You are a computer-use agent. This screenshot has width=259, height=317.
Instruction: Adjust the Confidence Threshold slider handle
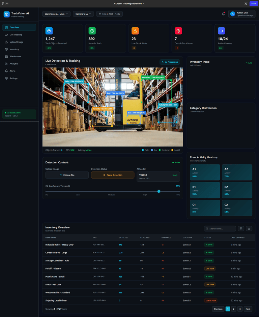pyautogui.click(x=159, y=191)
